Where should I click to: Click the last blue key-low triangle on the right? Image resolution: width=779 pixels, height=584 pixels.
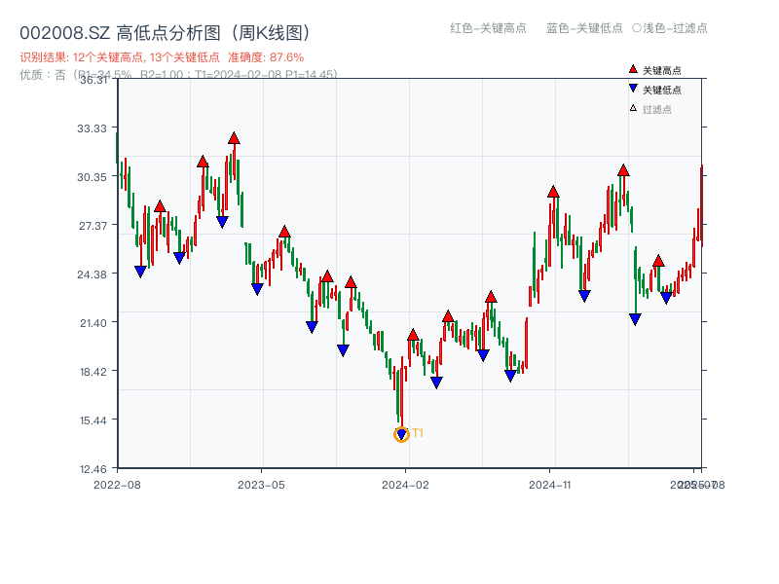pos(666,298)
